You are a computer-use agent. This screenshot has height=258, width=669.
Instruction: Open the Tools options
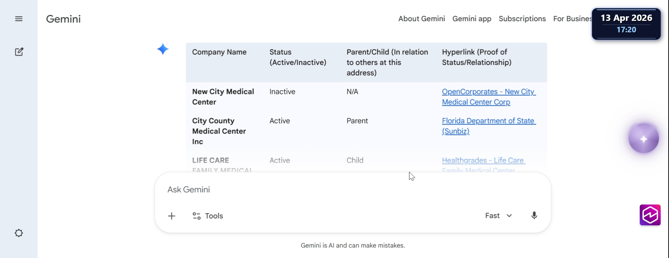click(208, 216)
